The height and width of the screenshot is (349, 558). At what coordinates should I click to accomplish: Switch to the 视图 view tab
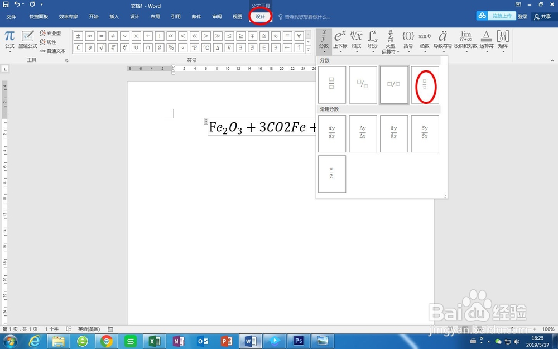[x=237, y=17]
